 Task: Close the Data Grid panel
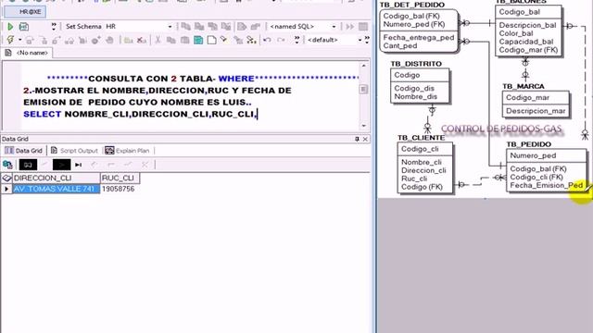click(365, 139)
